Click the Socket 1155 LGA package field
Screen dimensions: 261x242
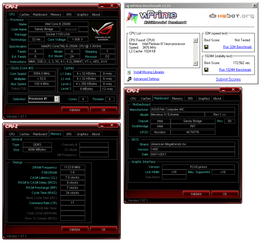(58, 34)
